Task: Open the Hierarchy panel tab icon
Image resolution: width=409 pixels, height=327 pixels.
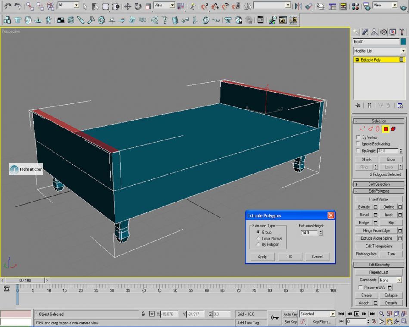Action: tap(374, 32)
